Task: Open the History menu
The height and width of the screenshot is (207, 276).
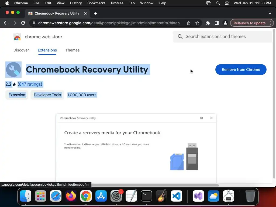Action: point(76,3)
